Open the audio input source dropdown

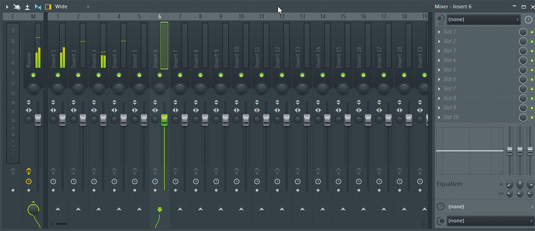(484, 20)
